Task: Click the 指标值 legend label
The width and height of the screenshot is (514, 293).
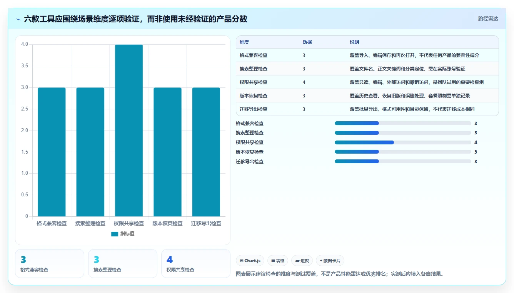Action: click(127, 234)
